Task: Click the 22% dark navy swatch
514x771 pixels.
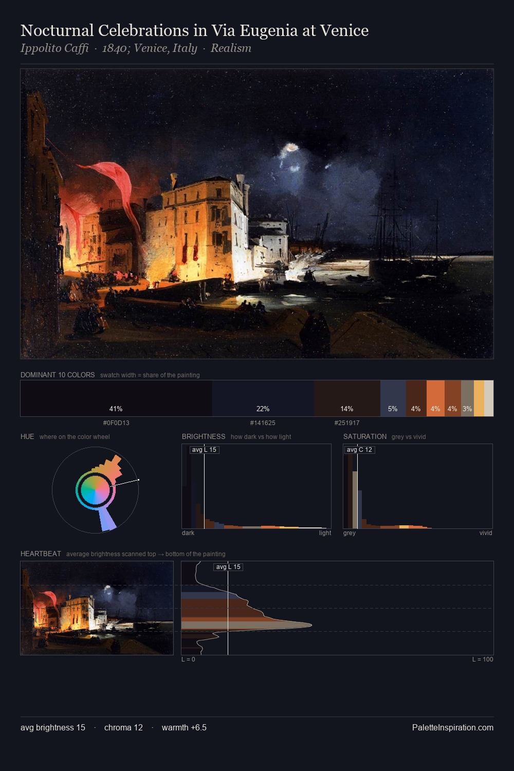Action: point(263,398)
